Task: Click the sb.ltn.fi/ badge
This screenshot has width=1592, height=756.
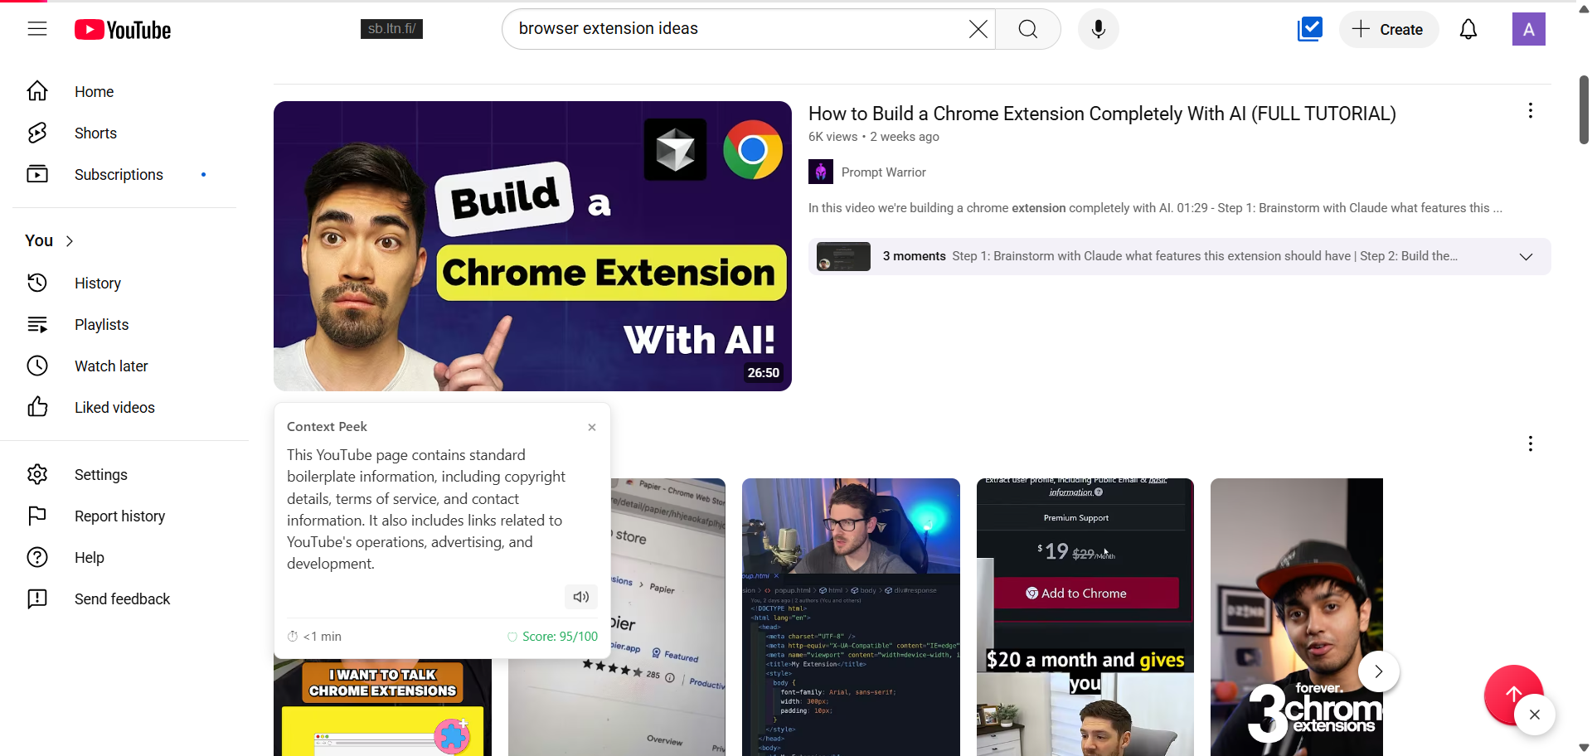Action: tap(391, 29)
